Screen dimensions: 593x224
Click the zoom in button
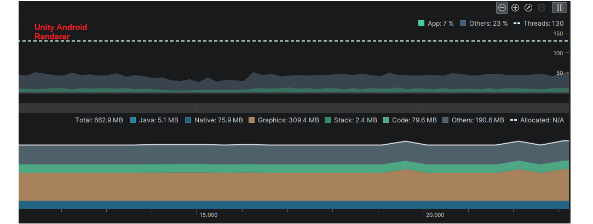pos(515,8)
